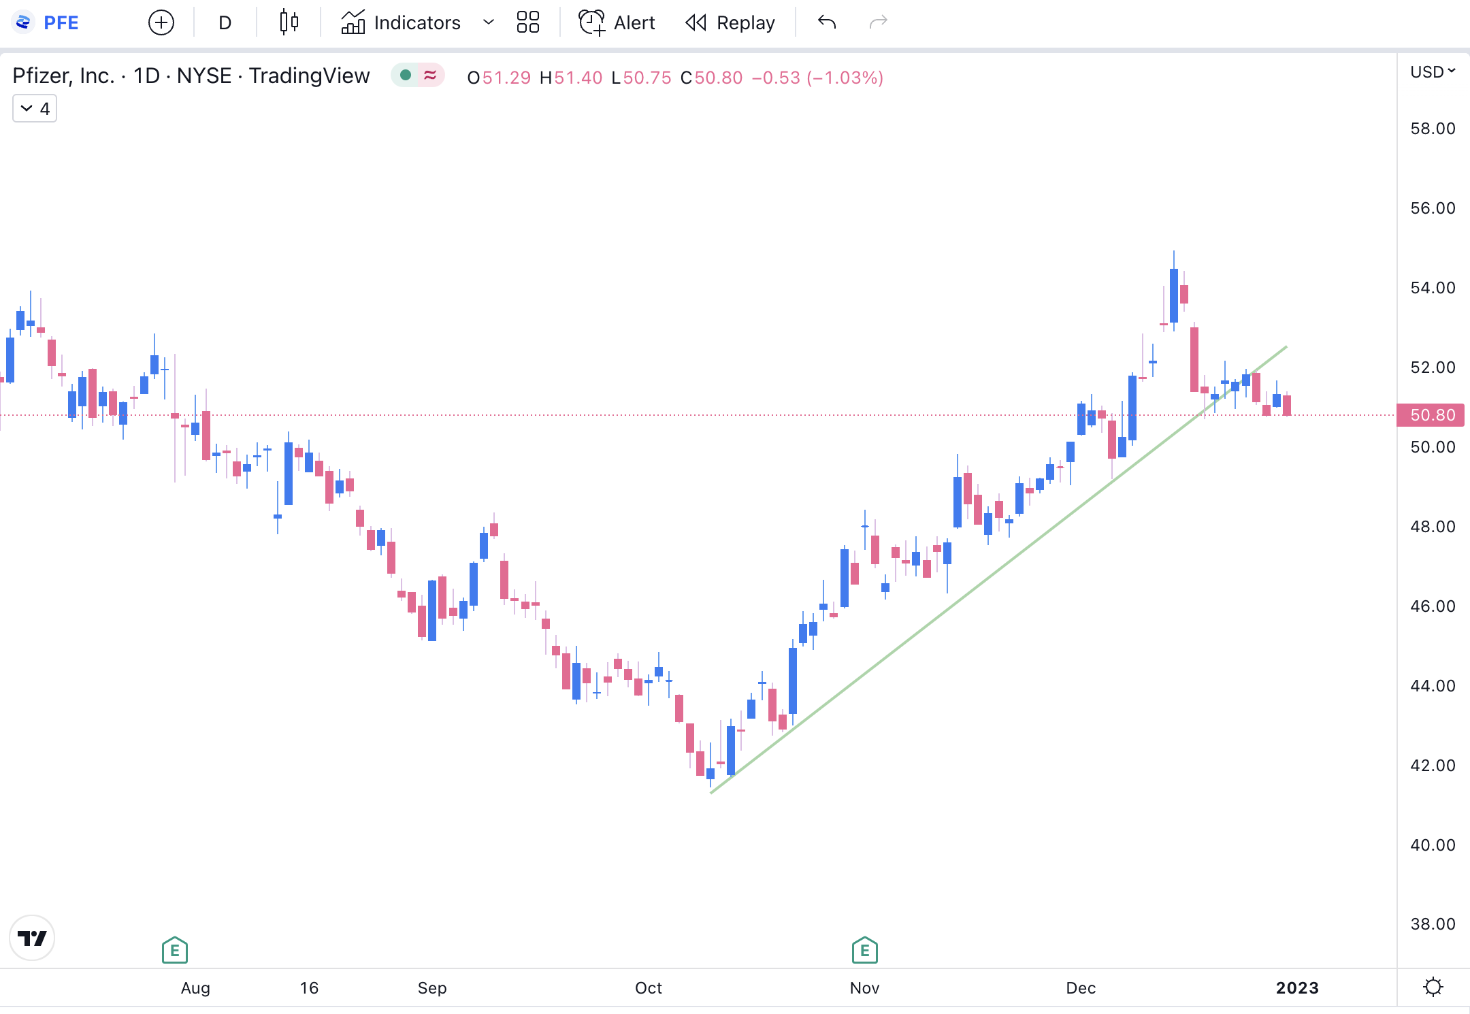1470x1014 pixels.
Task: Click the high value H51.40
Action: (571, 78)
